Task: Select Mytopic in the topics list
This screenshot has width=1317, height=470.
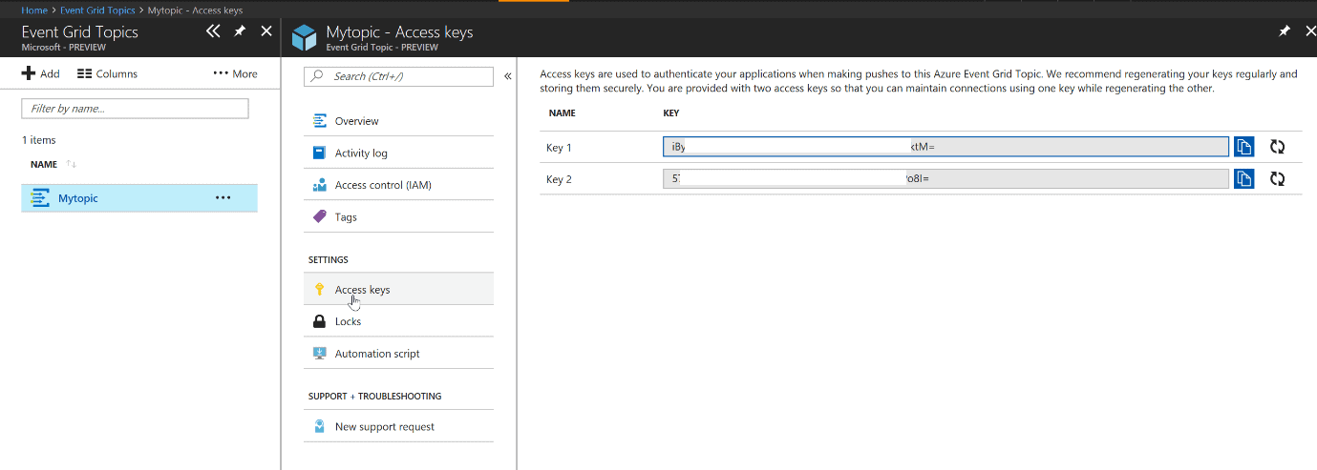Action: pyautogui.click(x=139, y=198)
